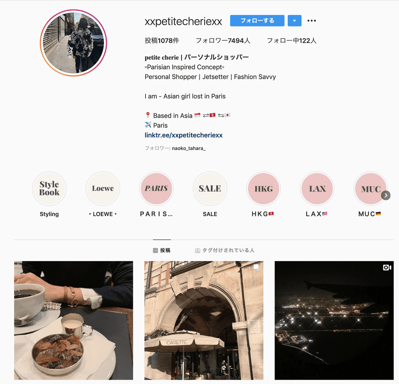View the フォロー中122人 following list
Image resolution: width=399 pixels, height=384 pixels.
292,40
